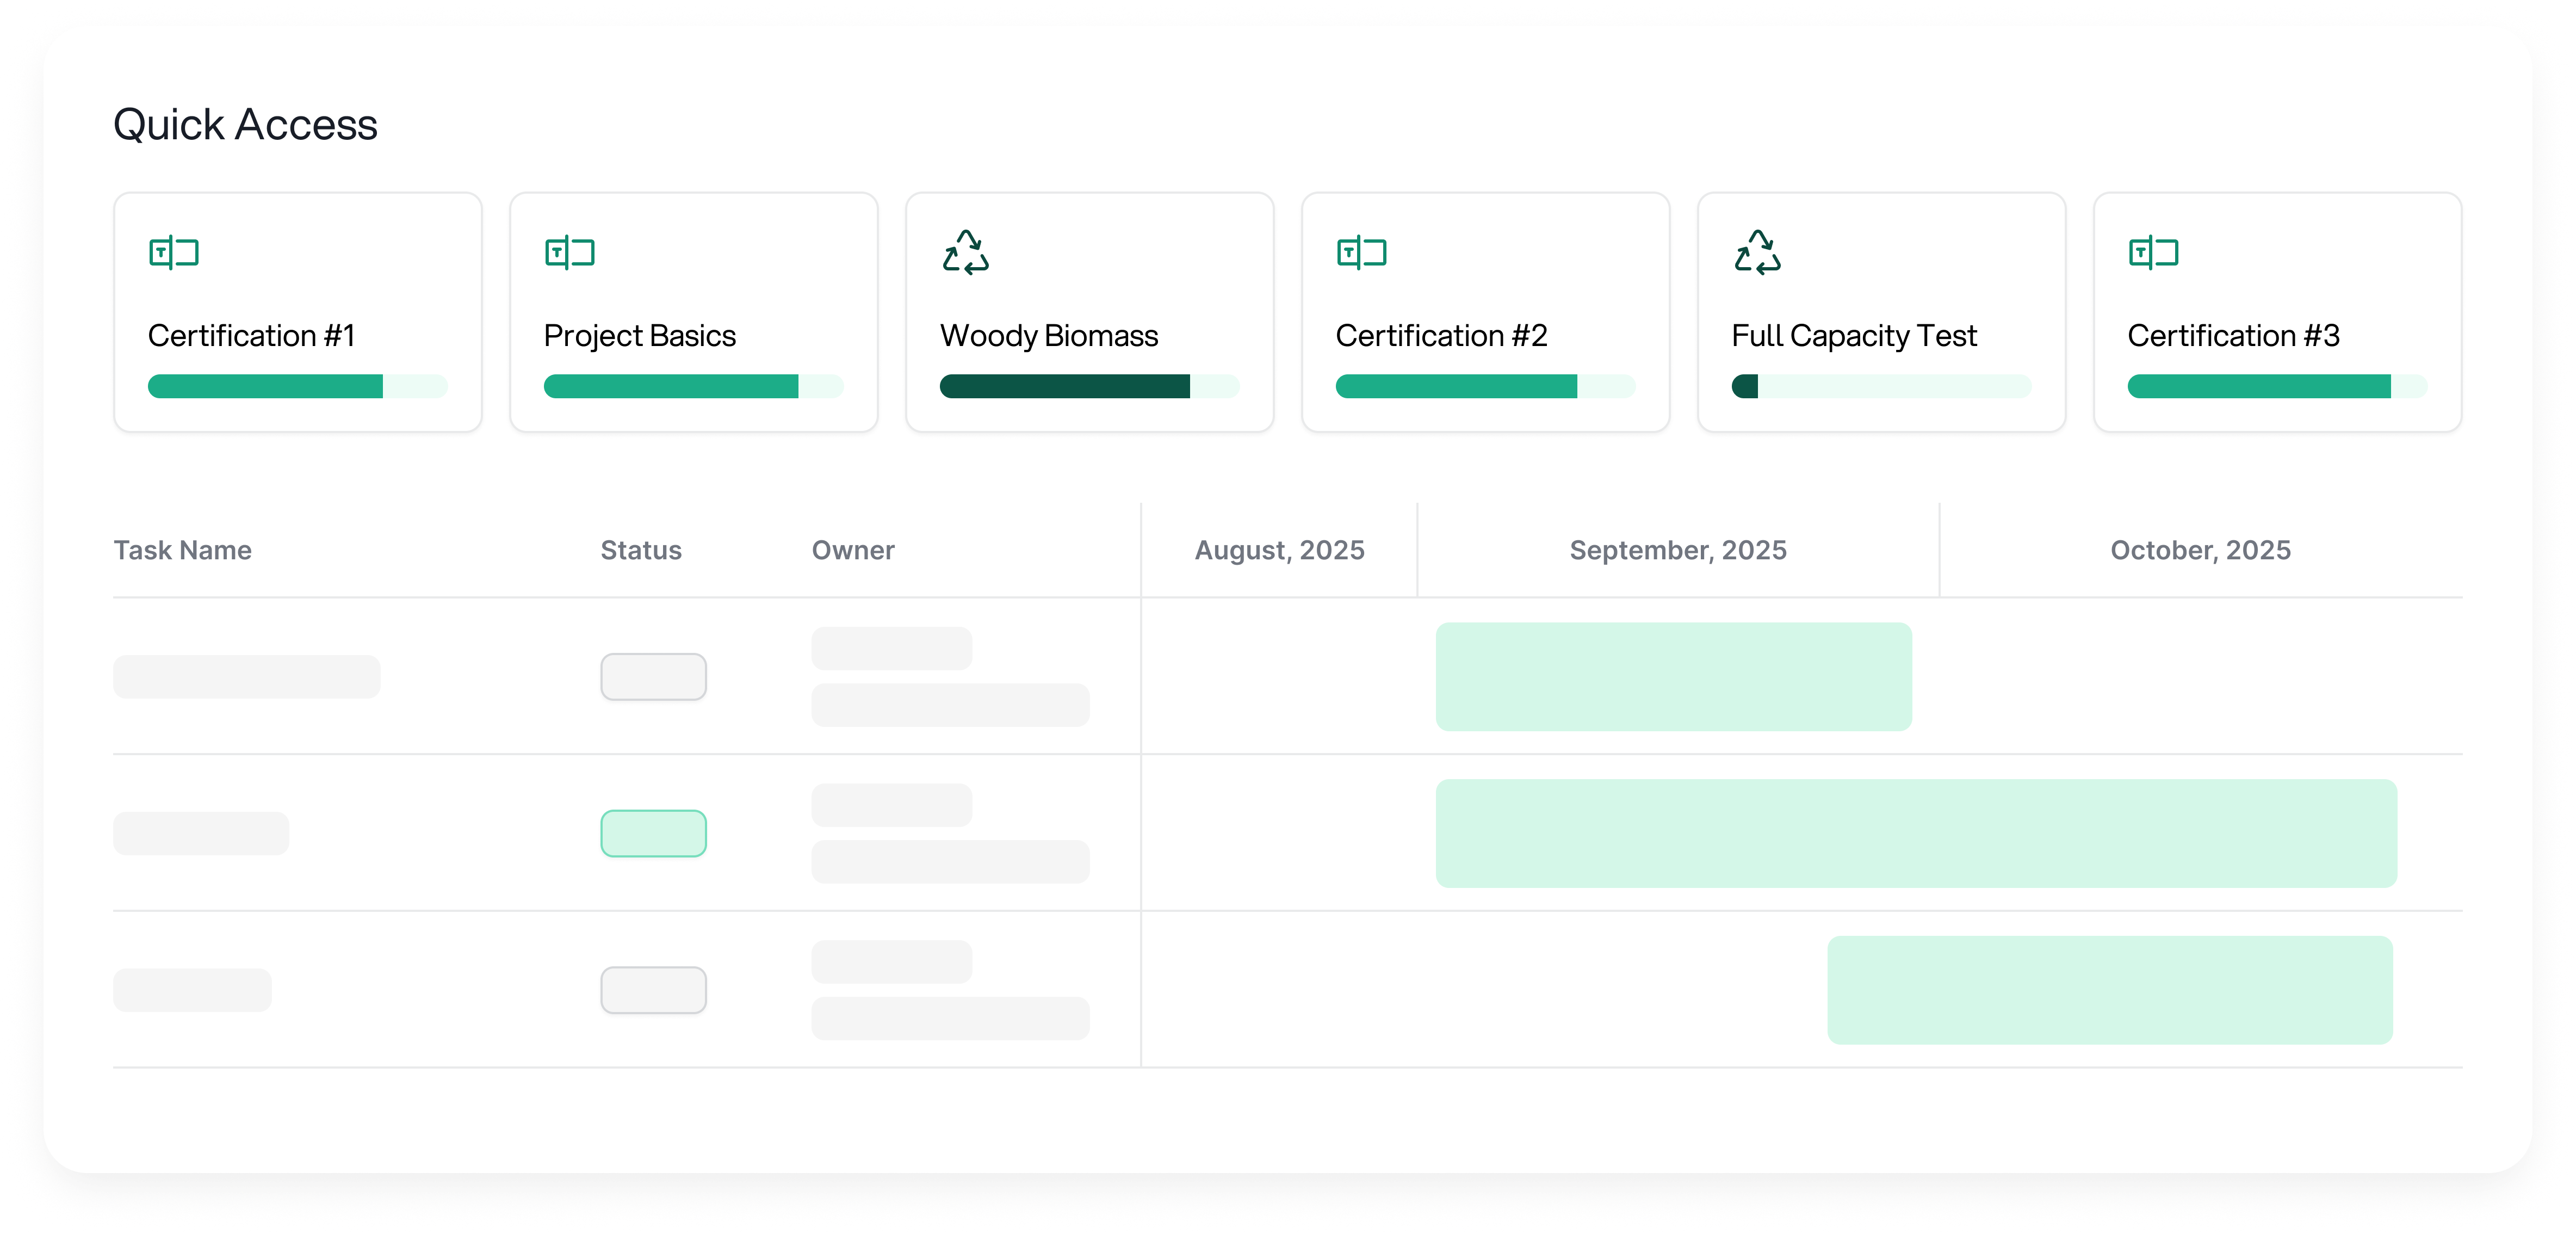Image resolution: width=2576 pixels, height=1234 pixels.
Task: Select the October, 2025 month header
Action: [x=2200, y=550]
